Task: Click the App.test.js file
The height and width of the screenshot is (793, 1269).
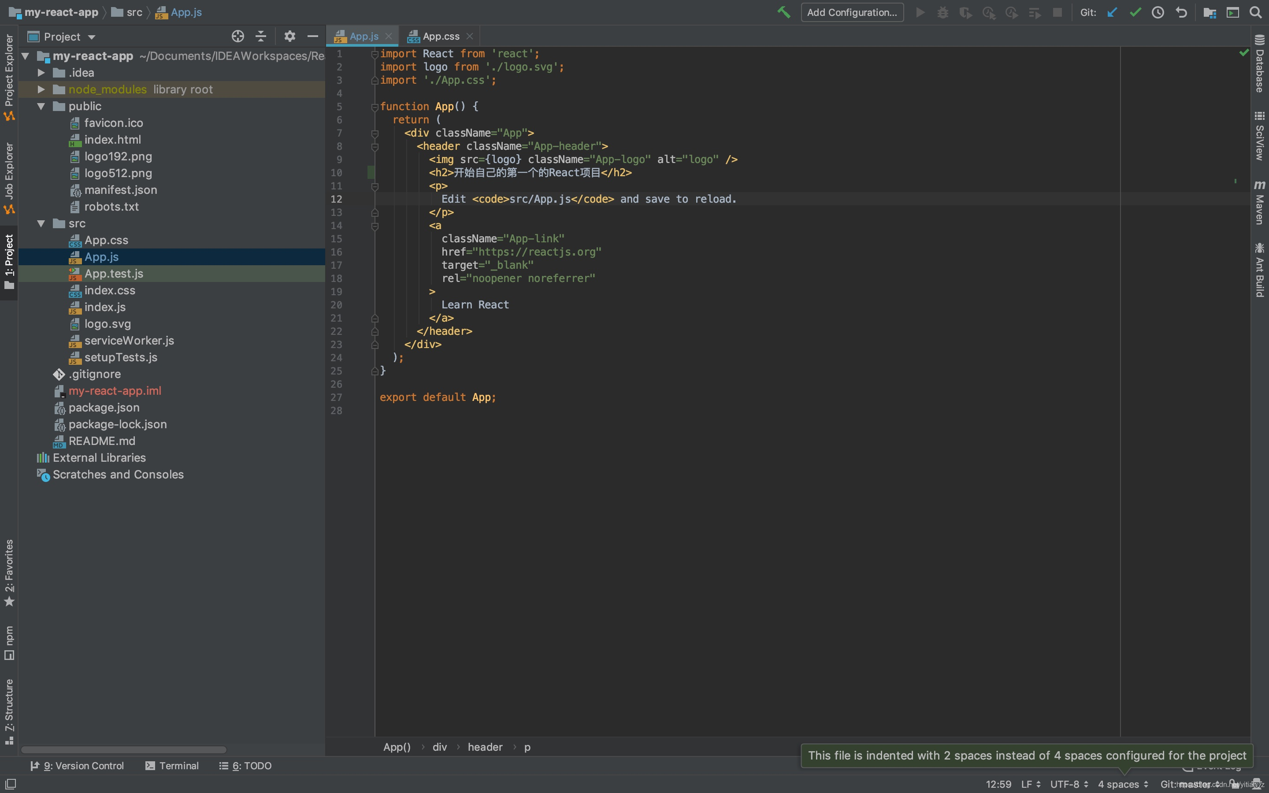Action: tap(113, 273)
